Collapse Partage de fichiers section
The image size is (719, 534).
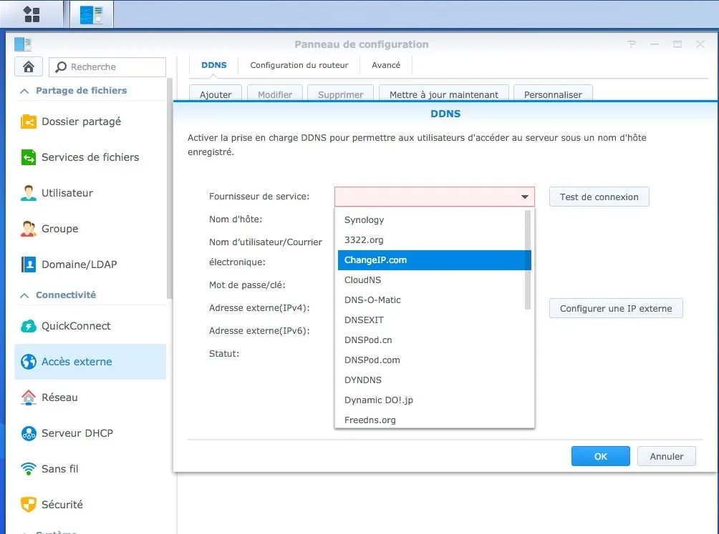click(24, 91)
